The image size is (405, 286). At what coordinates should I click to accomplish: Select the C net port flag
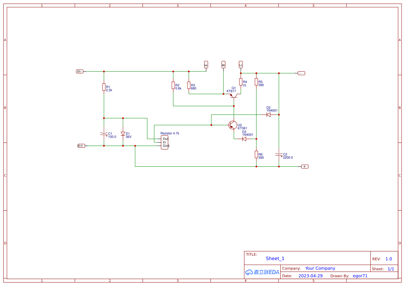[x=240, y=64]
